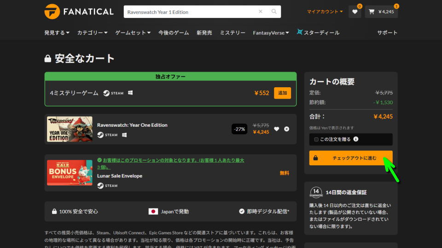Click Steam icon in mystery game offer
This screenshot has width=442, height=248.
tap(113, 93)
